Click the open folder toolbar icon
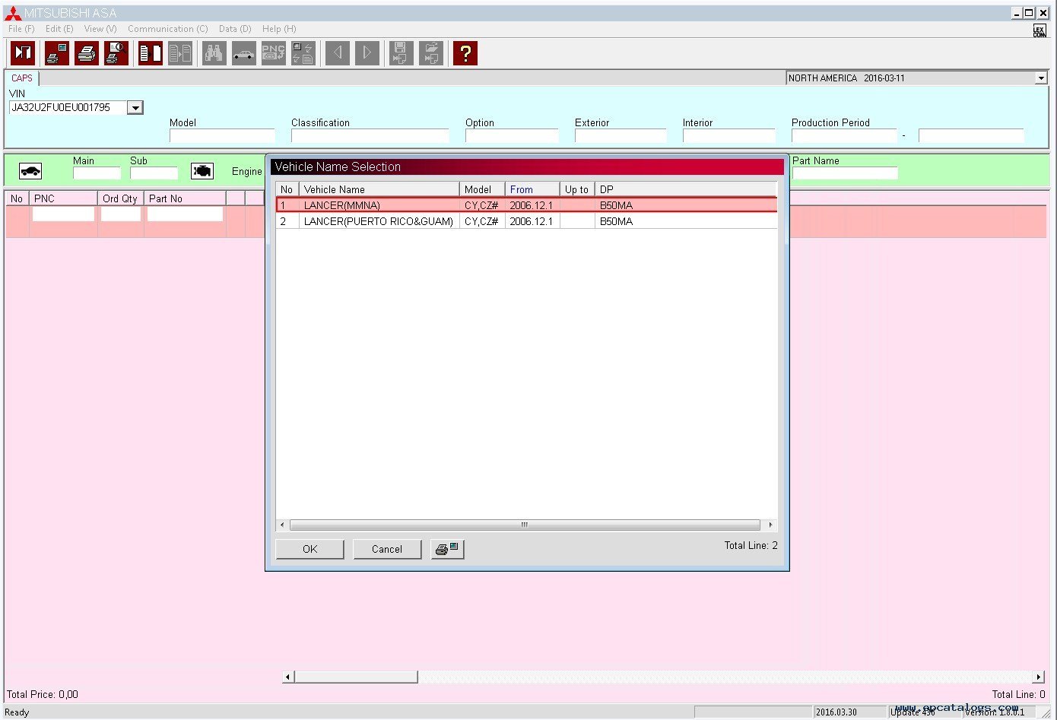 pyautogui.click(x=431, y=53)
